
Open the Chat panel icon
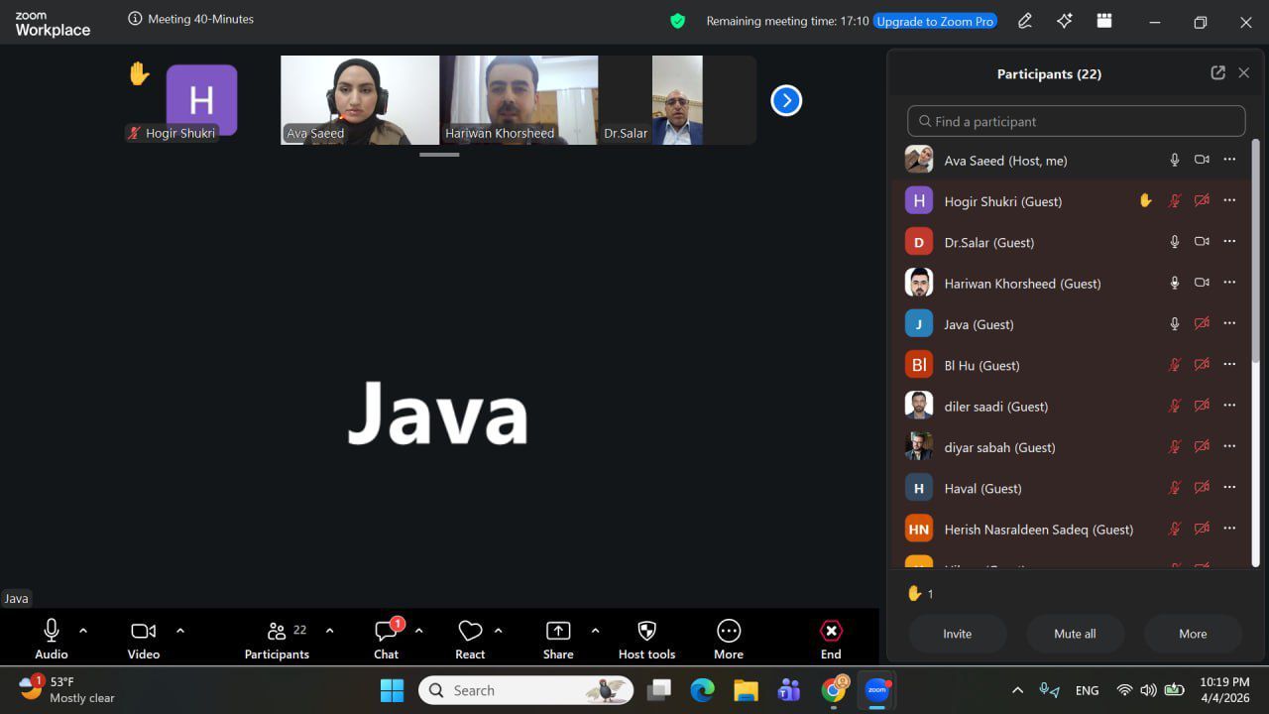386,632
